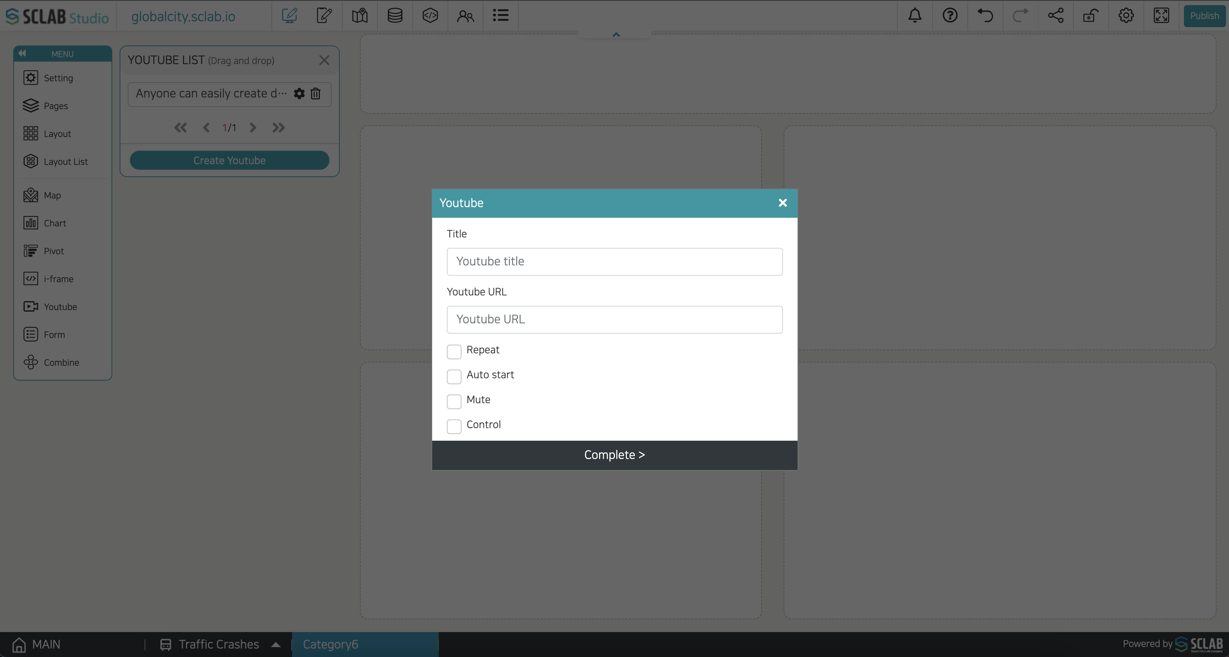Select the Pages menu item

[56, 106]
